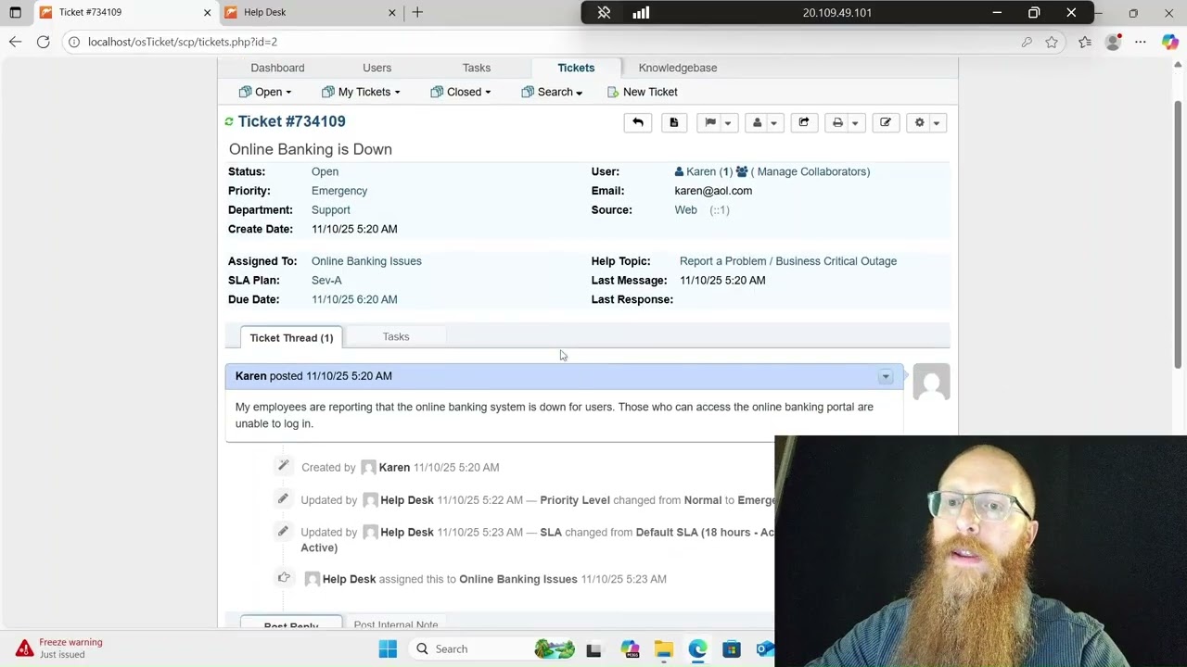Click the Ticket #734109 heading link
The width and height of the screenshot is (1187, 667).
click(x=291, y=121)
